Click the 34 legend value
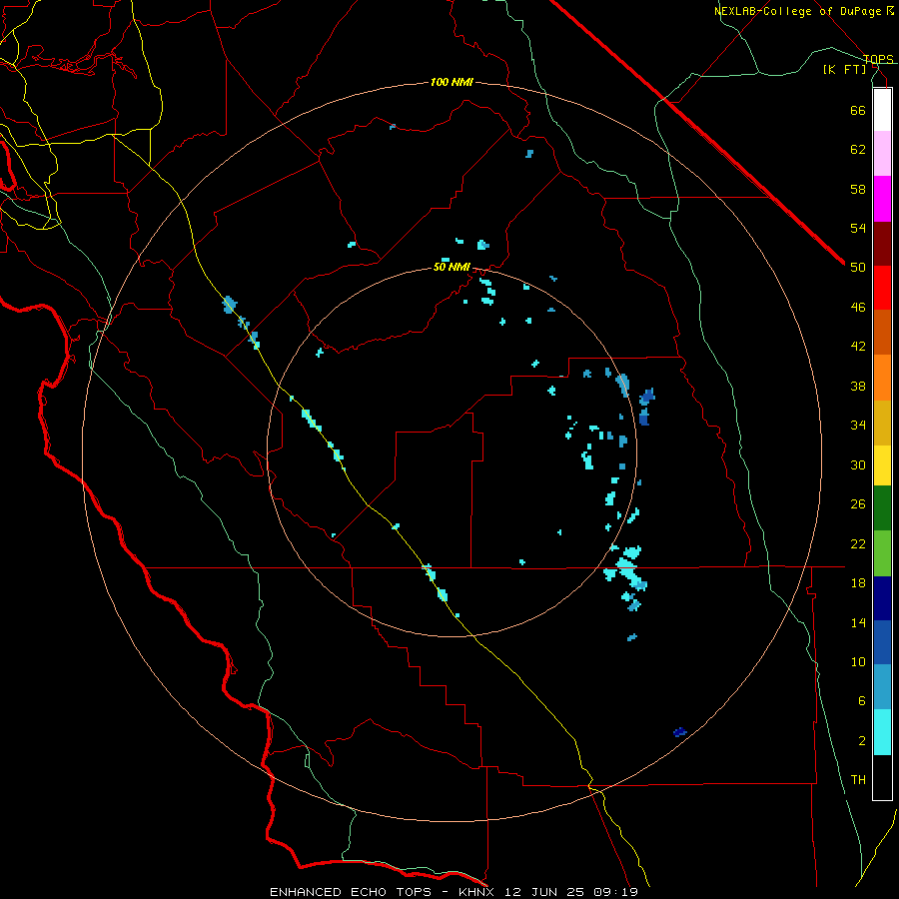The image size is (899, 899). pos(858,426)
